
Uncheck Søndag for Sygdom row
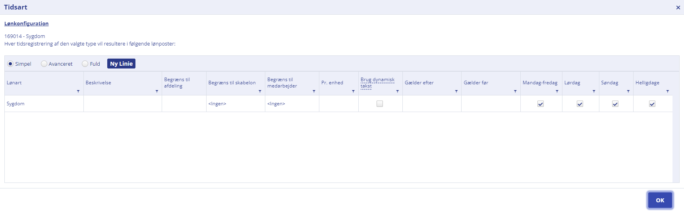[x=615, y=104]
